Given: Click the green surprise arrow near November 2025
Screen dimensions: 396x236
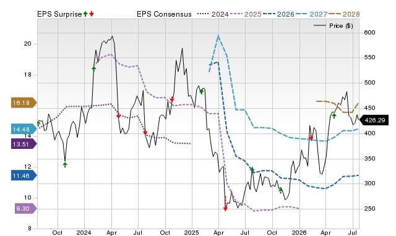Looking at the screenshot, I should (280, 190).
